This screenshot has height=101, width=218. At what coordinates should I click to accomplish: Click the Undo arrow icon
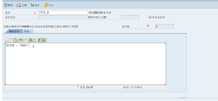coord(21,40)
